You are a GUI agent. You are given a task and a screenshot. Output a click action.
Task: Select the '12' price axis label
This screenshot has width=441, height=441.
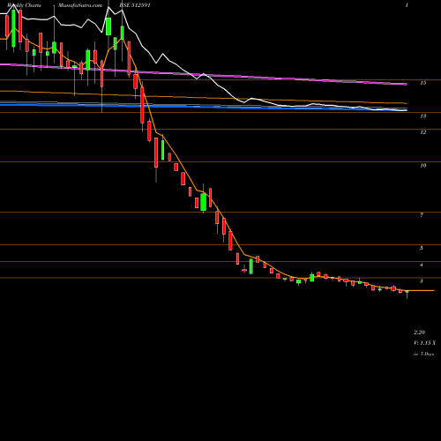422,132
